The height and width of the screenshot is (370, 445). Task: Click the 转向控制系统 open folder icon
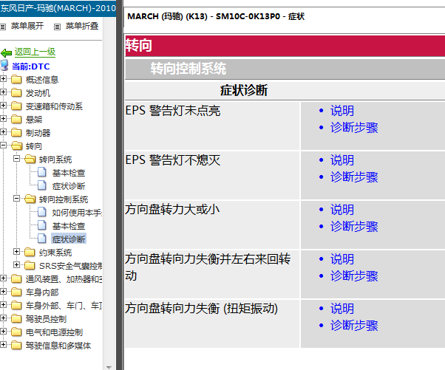(30, 199)
